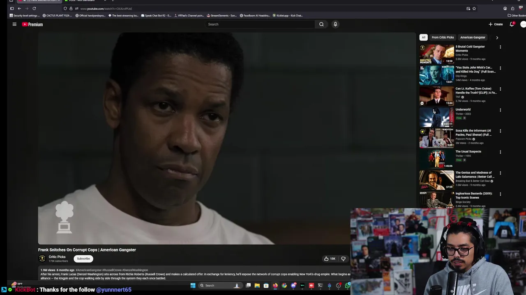Reload the page with refresh icon
Viewport: 526px width, 295px height.
pos(34,8)
